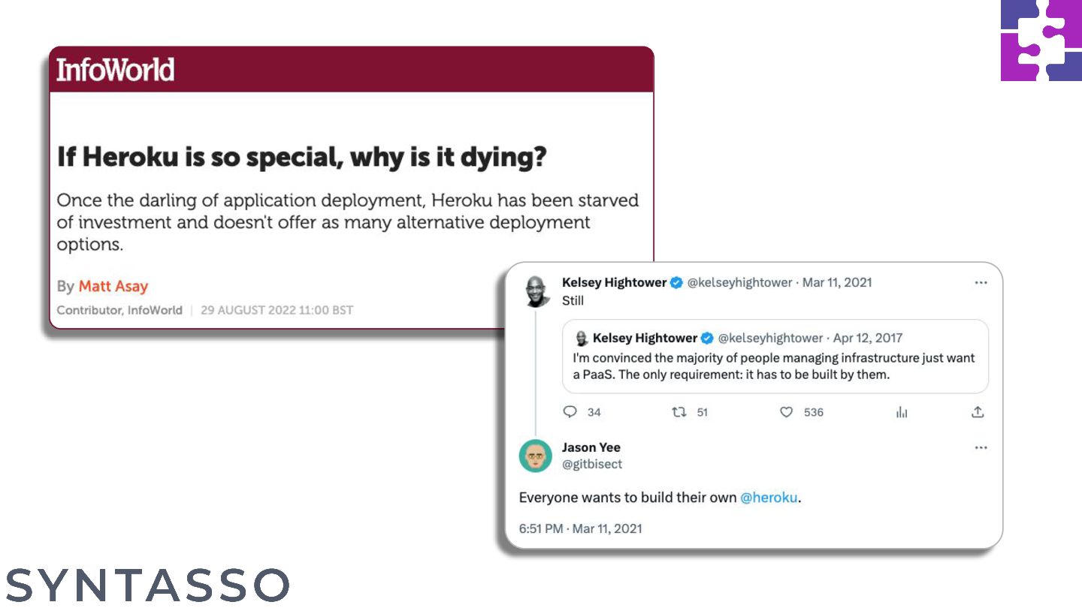The width and height of the screenshot is (1082, 608).
Task: Open the @gitbisect handle
Action: 592,464
